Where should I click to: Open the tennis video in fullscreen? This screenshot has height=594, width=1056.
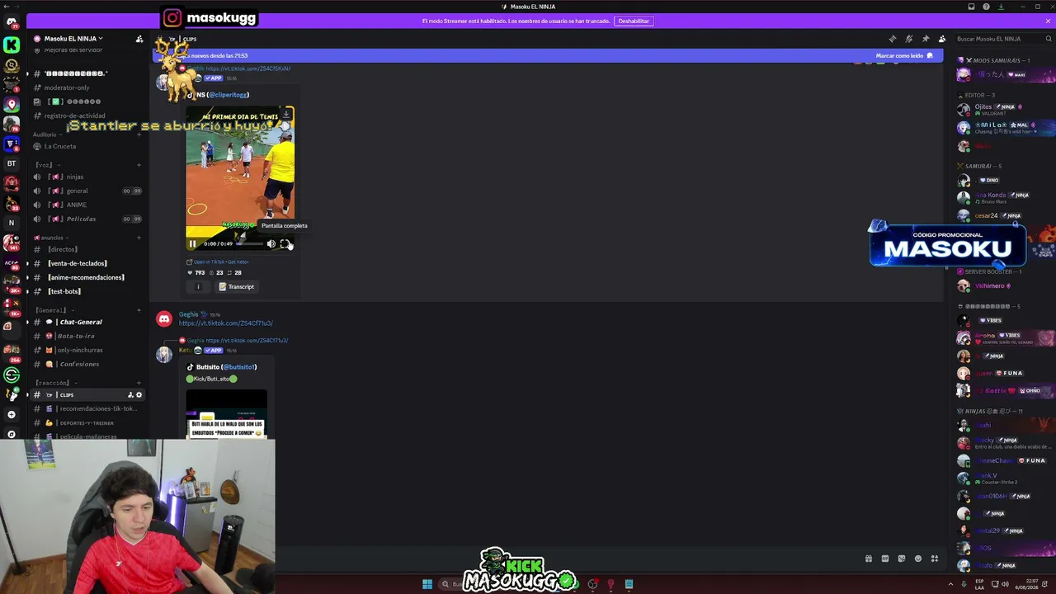coord(285,243)
